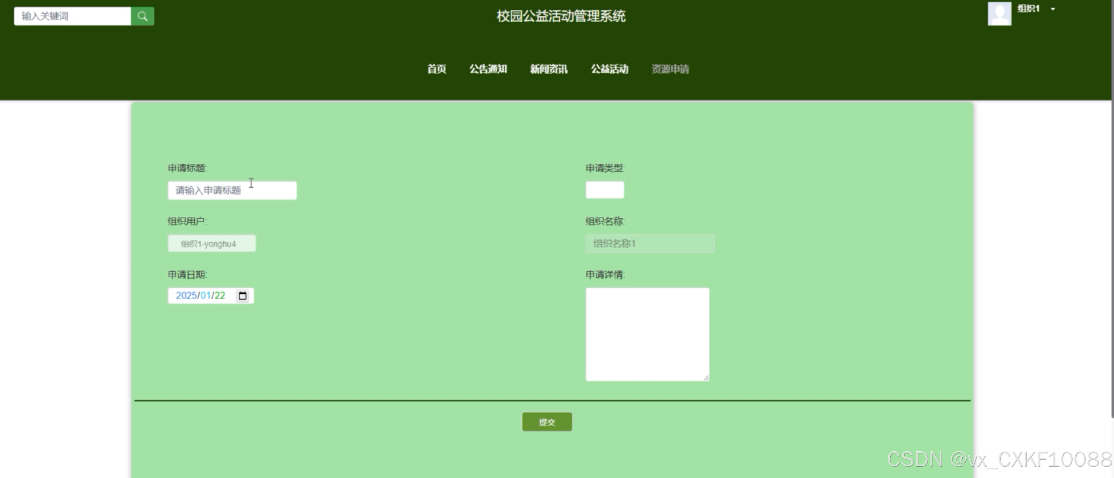Click the 申请标题 input field
The width and height of the screenshot is (1114, 478).
(232, 191)
